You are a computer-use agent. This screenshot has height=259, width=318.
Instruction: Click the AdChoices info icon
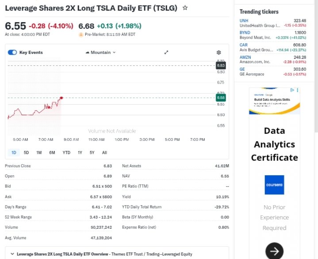pyautogui.click(x=292, y=90)
